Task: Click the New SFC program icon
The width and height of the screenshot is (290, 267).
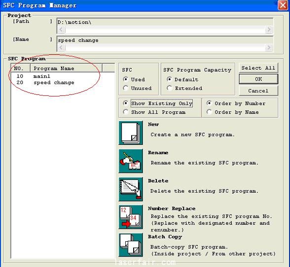Action: [x=131, y=133]
